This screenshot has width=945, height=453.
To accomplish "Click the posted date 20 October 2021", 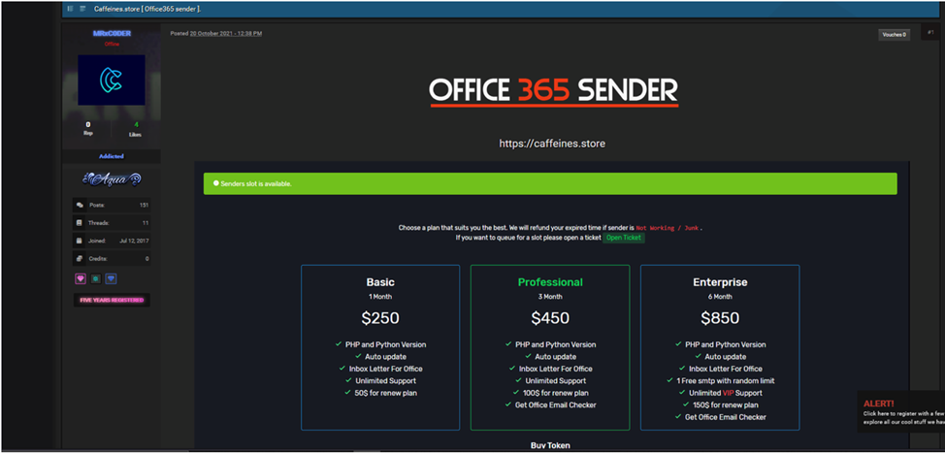I will [226, 34].
